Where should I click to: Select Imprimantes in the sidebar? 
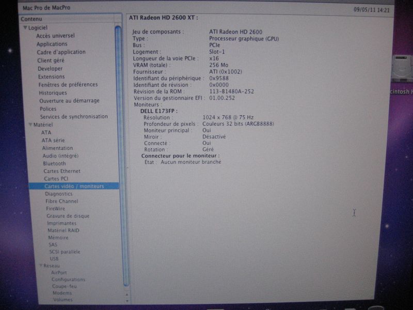[x=61, y=223]
